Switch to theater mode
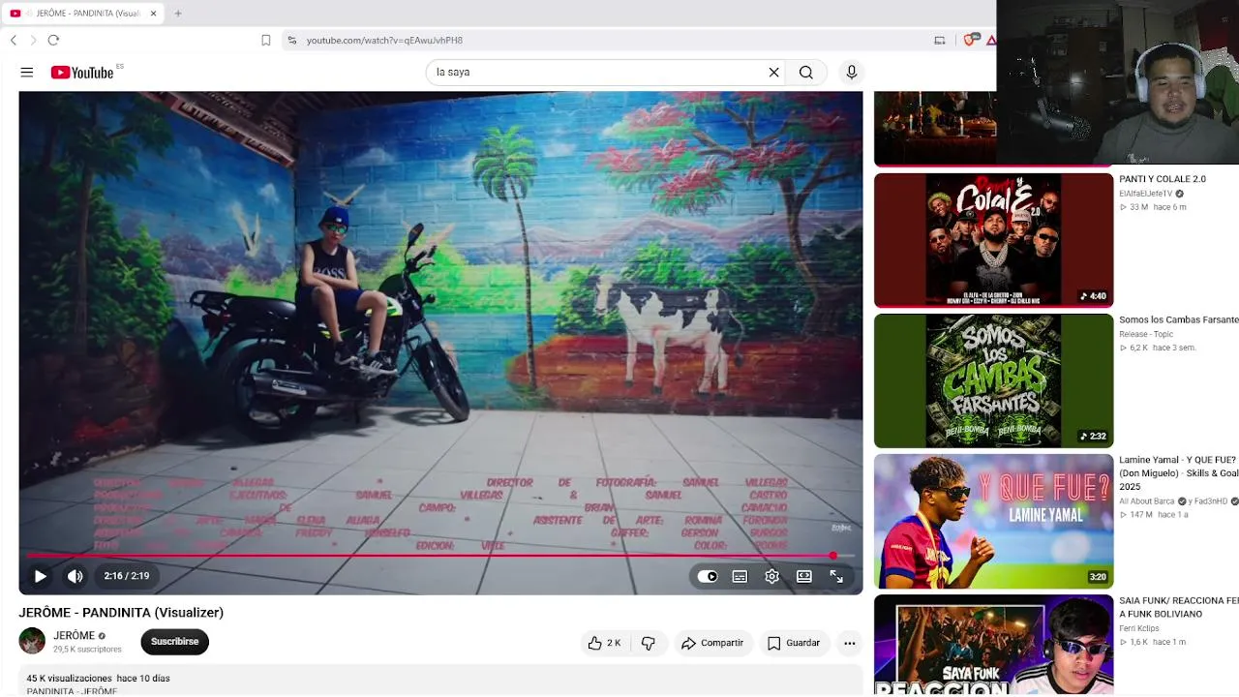The height and width of the screenshot is (697, 1239). pyautogui.click(x=804, y=576)
